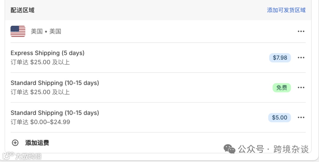The height and width of the screenshot is (162, 319).
Task: Select the $5.00 price badge
Action: 279,117
